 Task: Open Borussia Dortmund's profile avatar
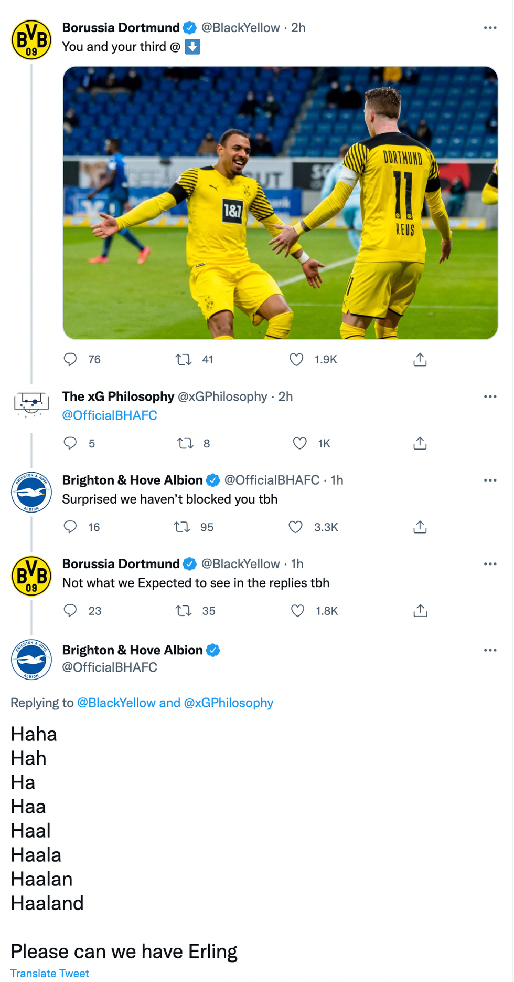(x=31, y=39)
